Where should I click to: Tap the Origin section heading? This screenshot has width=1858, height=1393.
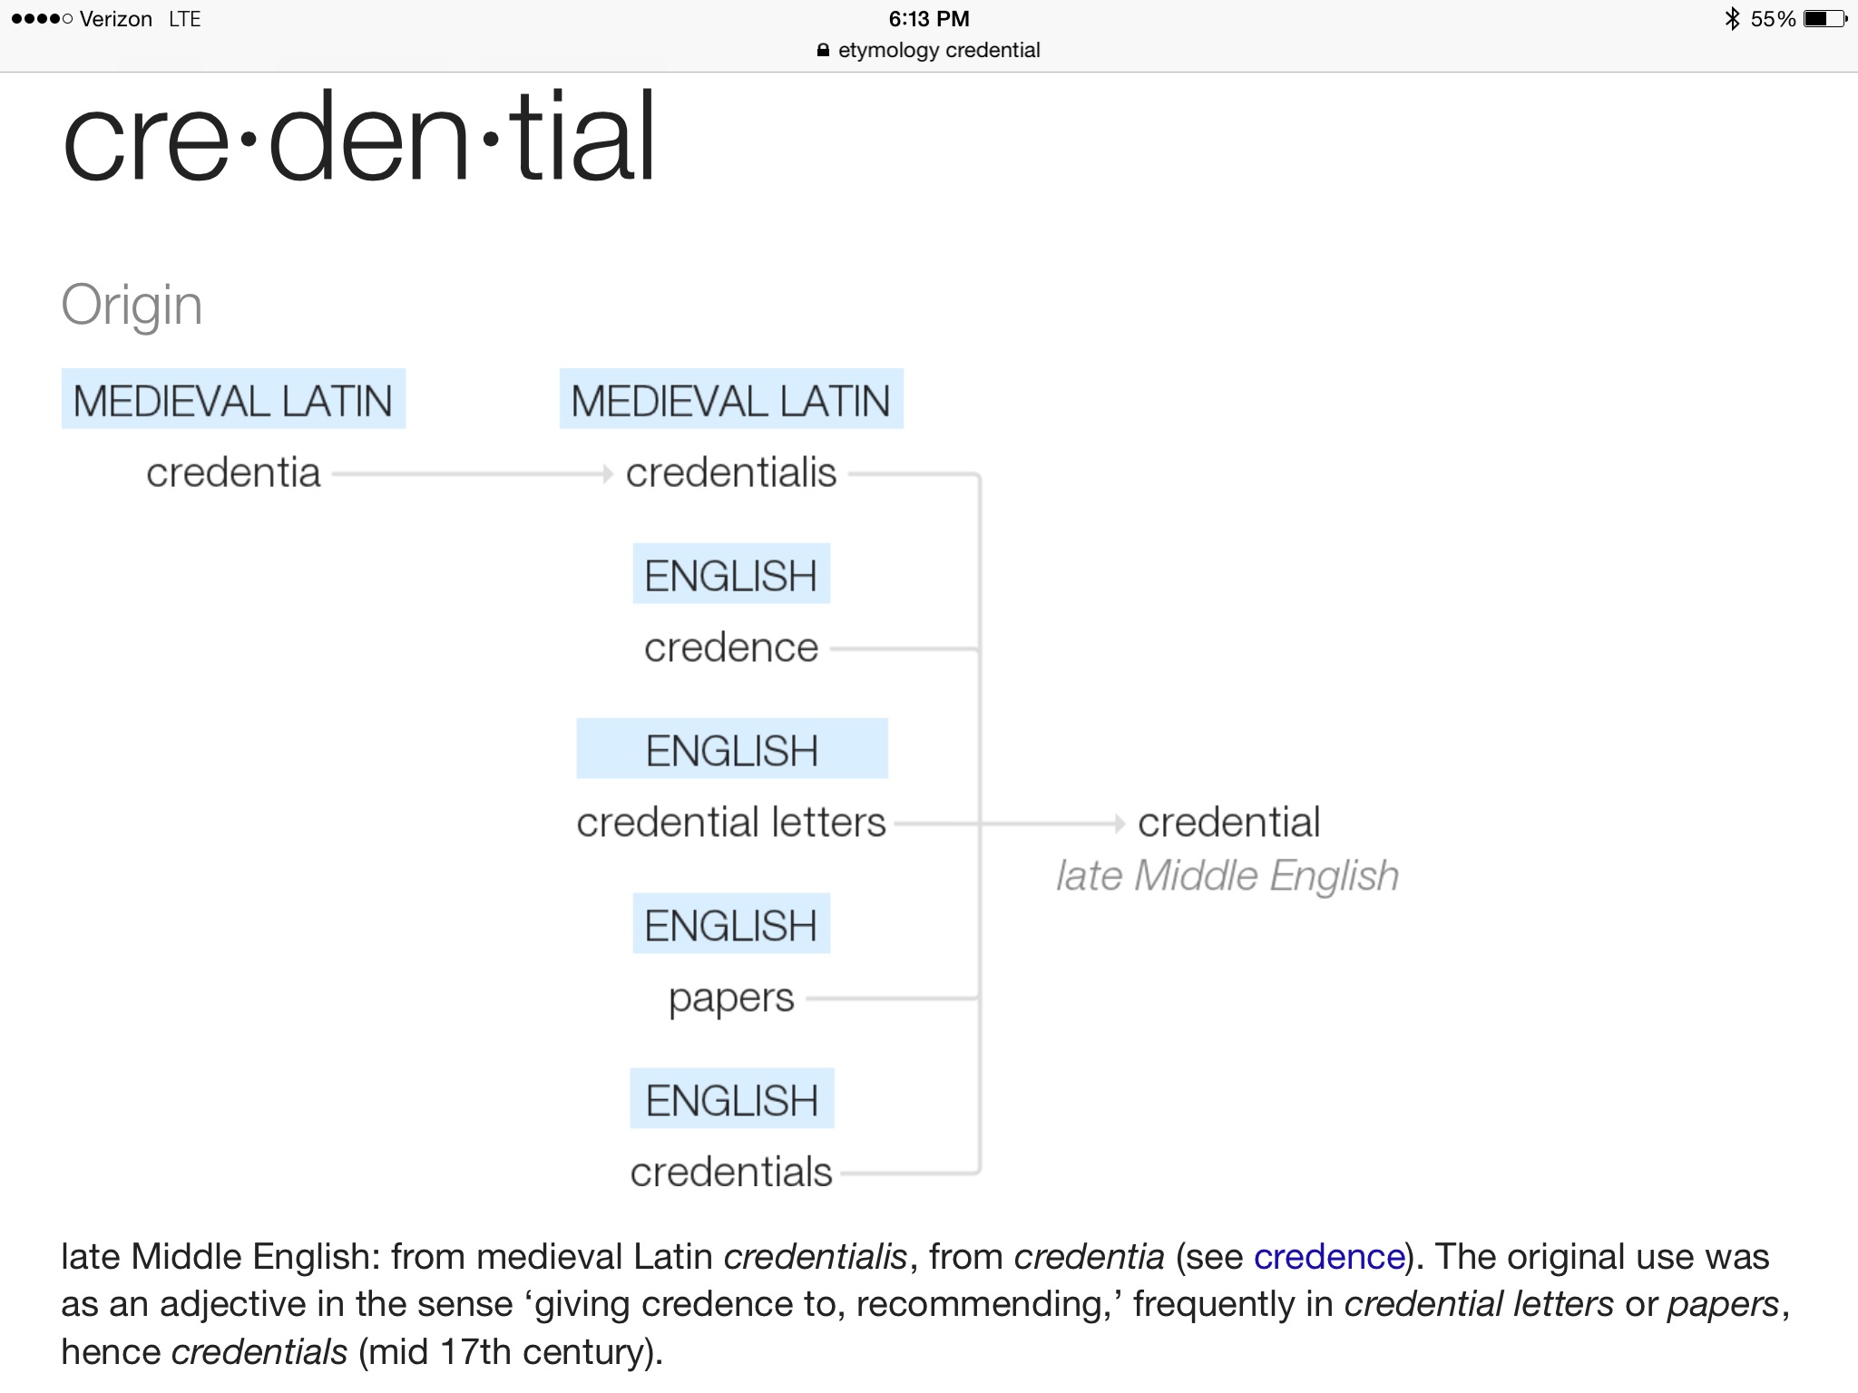click(x=132, y=306)
